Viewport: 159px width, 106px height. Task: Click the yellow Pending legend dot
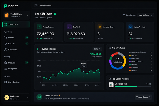coord(130,55)
